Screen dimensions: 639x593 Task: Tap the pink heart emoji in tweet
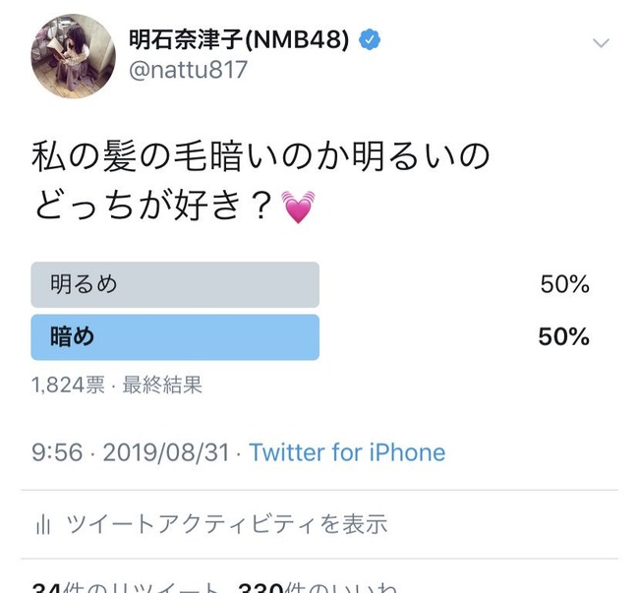pos(298,207)
